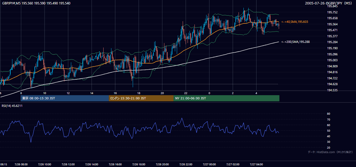This screenshot has width=356, height=167.
Task: Select the 7/26 18:00 timeline label
Action: [x=138, y=164]
